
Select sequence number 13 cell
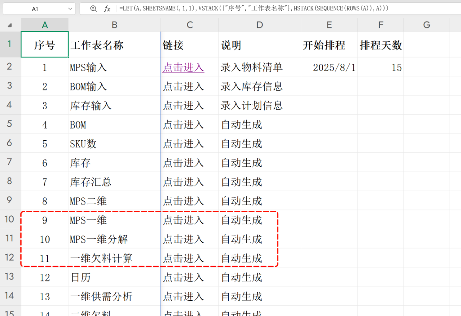click(45, 296)
